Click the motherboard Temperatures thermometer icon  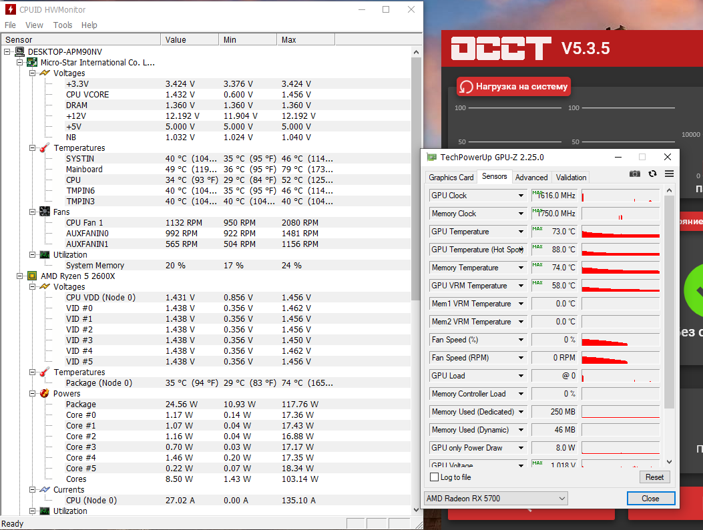(x=45, y=148)
